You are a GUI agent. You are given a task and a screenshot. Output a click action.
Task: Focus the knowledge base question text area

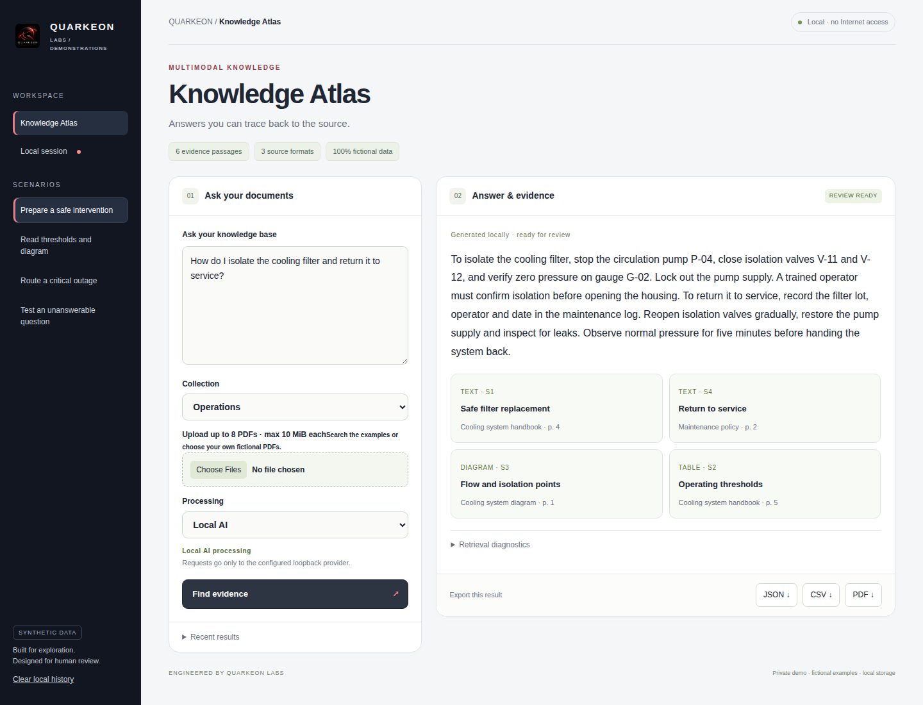pyautogui.click(x=295, y=305)
